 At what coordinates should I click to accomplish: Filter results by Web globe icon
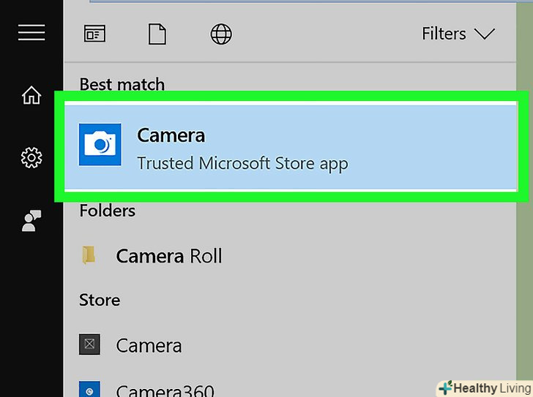point(221,34)
